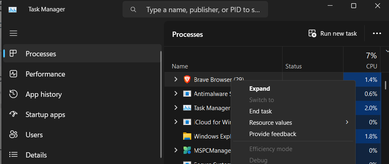Open the Details list icon

tap(13, 155)
